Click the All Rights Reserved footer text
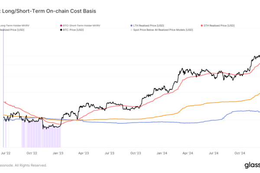This screenshot has height=173, width=260. 26,165
